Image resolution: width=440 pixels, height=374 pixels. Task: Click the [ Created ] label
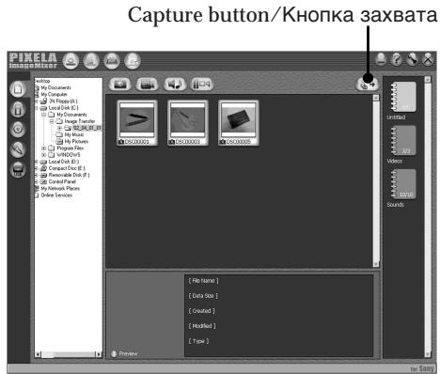[x=201, y=311]
